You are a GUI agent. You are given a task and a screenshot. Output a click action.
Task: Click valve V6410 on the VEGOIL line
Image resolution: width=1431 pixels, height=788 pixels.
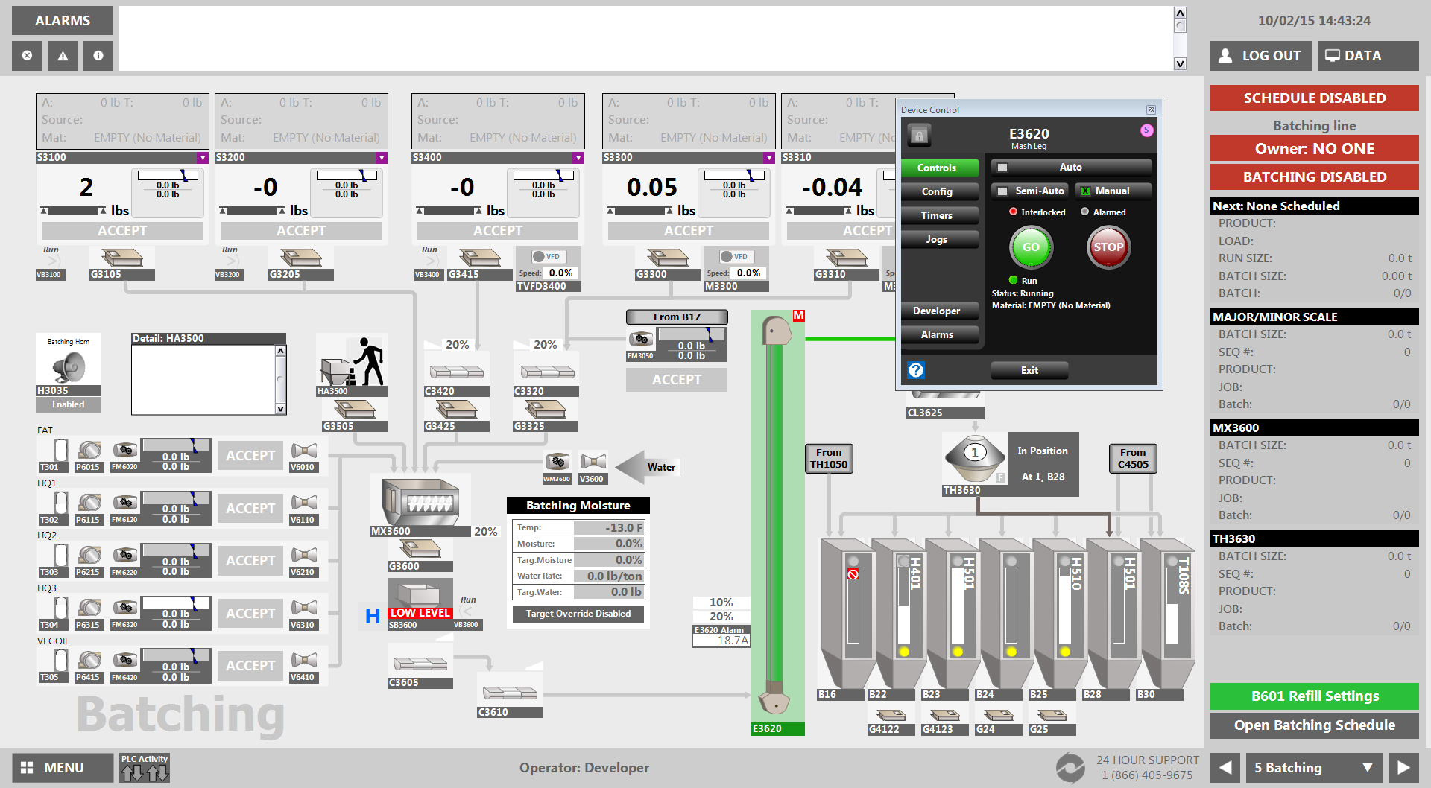(x=304, y=660)
